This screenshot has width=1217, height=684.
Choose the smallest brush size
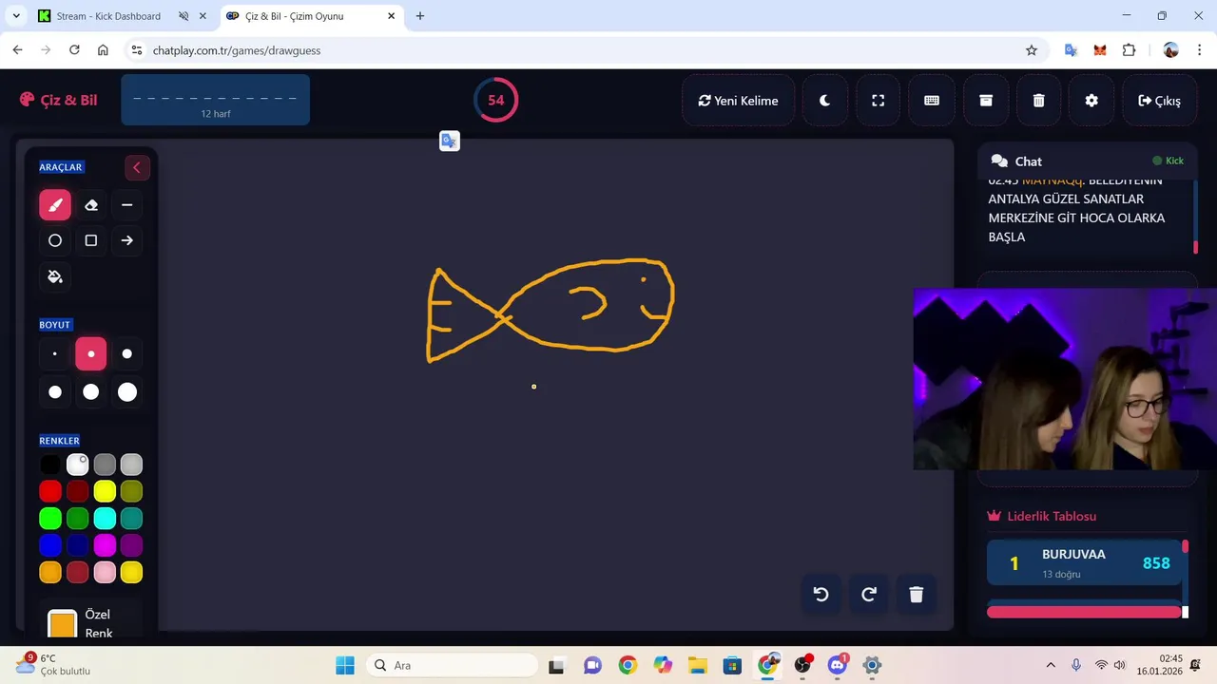[55, 353]
